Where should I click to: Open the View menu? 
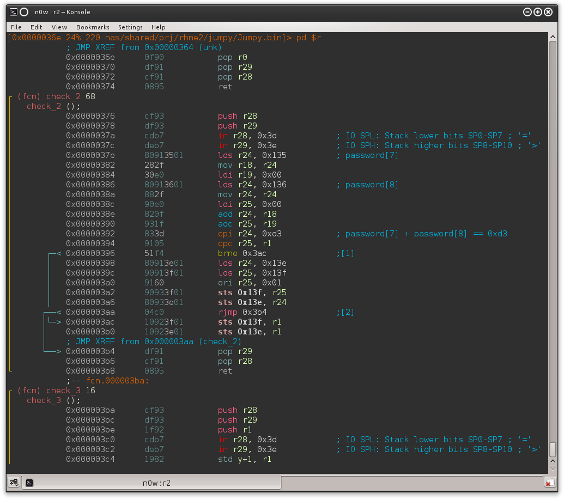point(59,27)
